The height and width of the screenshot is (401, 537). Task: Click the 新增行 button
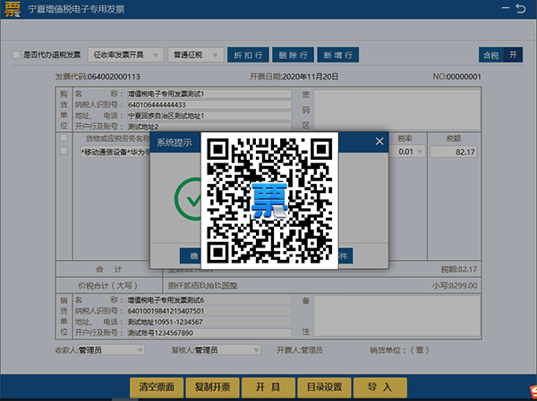pos(338,54)
